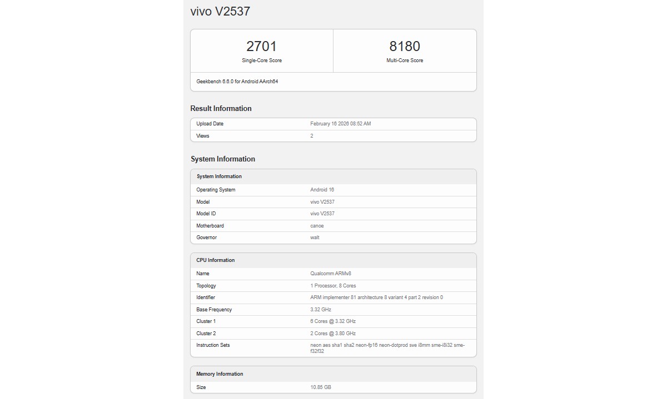
Task: Select the Views count value
Action: [x=311, y=135]
